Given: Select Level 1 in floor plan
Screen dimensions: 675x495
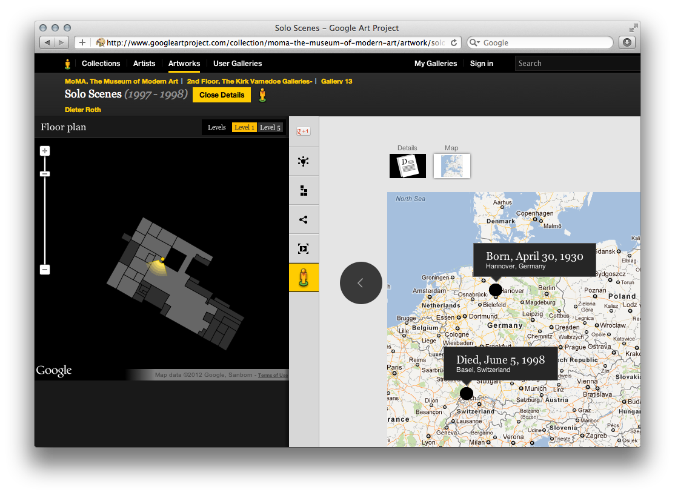Looking at the screenshot, I should [x=244, y=127].
